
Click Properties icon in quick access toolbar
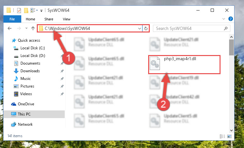(19, 11)
